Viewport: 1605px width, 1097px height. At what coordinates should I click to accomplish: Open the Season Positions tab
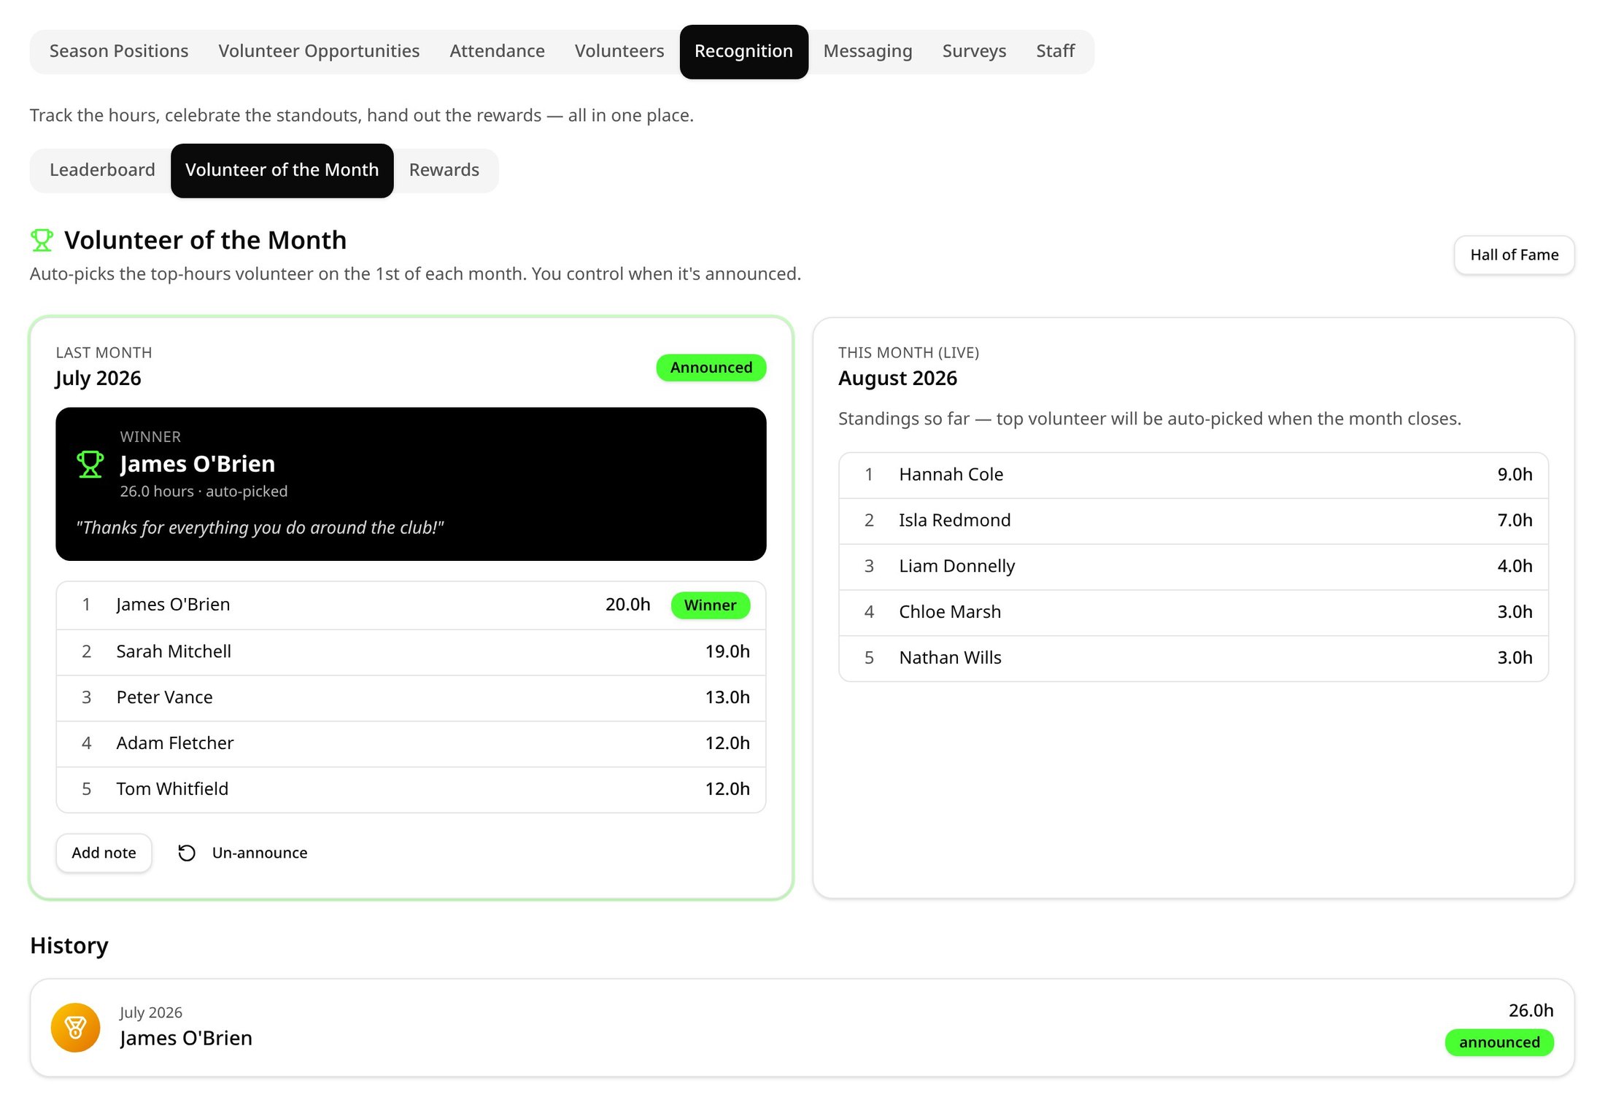pos(119,51)
